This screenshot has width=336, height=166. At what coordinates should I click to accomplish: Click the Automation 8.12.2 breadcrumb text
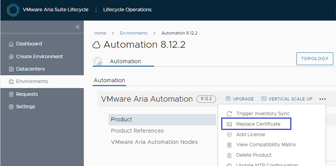(x=179, y=33)
